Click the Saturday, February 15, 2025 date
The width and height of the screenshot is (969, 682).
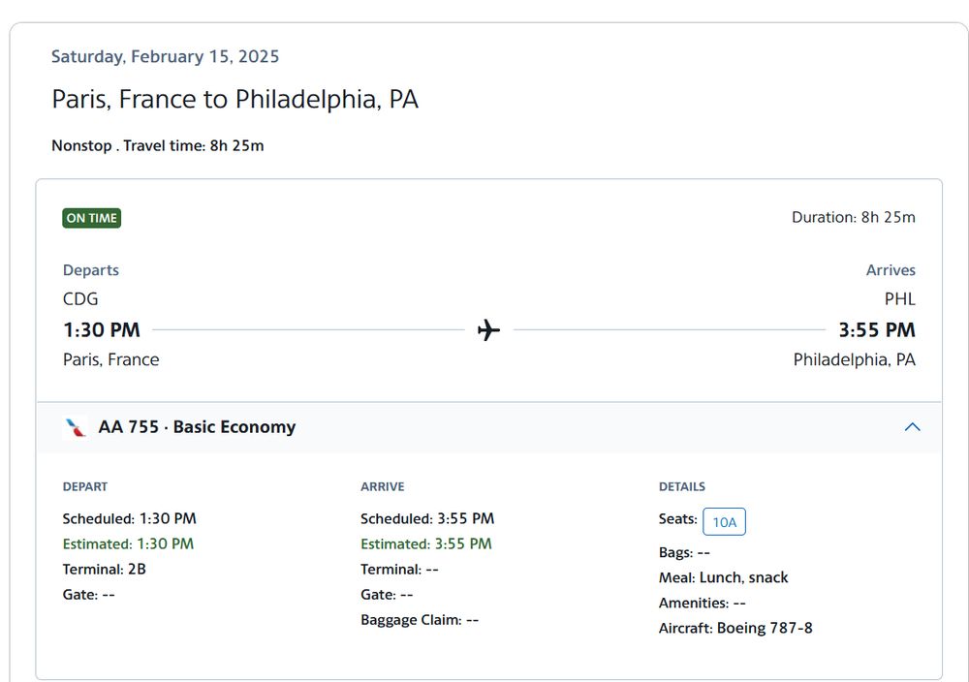pyautogui.click(x=165, y=56)
